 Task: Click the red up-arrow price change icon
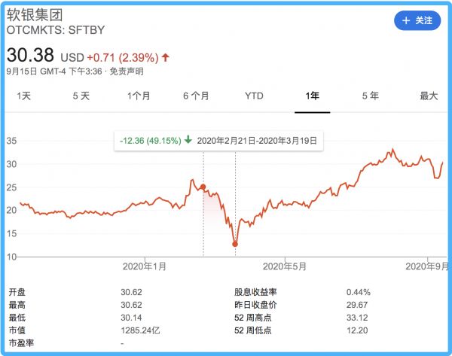click(166, 57)
